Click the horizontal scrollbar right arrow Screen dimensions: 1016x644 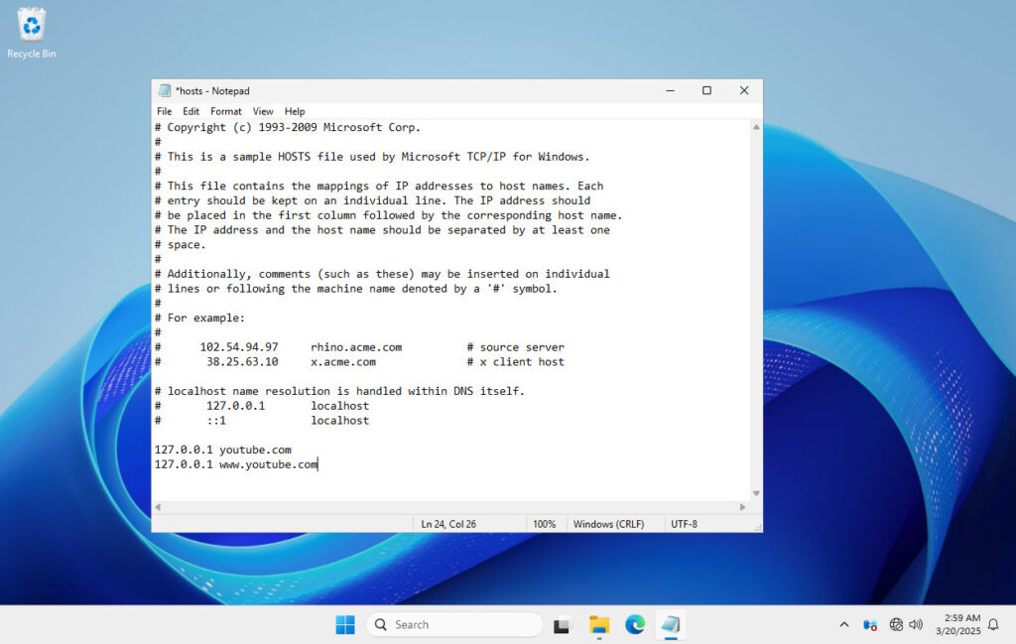point(742,507)
